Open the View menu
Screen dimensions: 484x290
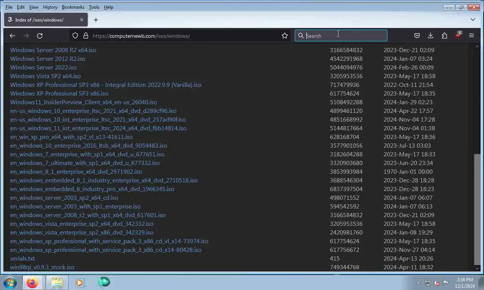(34, 7)
